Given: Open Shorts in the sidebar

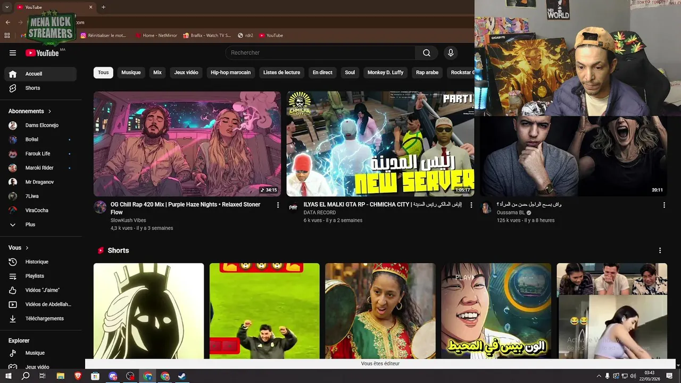Looking at the screenshot, I should [40, 88].
